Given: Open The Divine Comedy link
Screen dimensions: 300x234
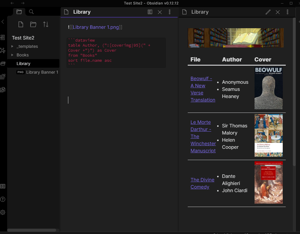Looking at the screenshot, I should pyautogui.click(x=202, y=183).
